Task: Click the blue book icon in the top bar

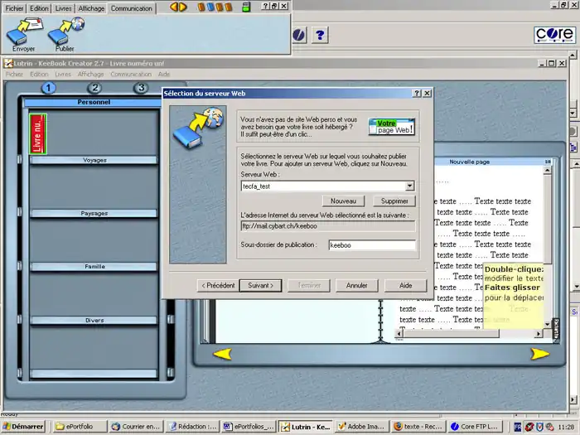Action: click(x=210, y=7)
